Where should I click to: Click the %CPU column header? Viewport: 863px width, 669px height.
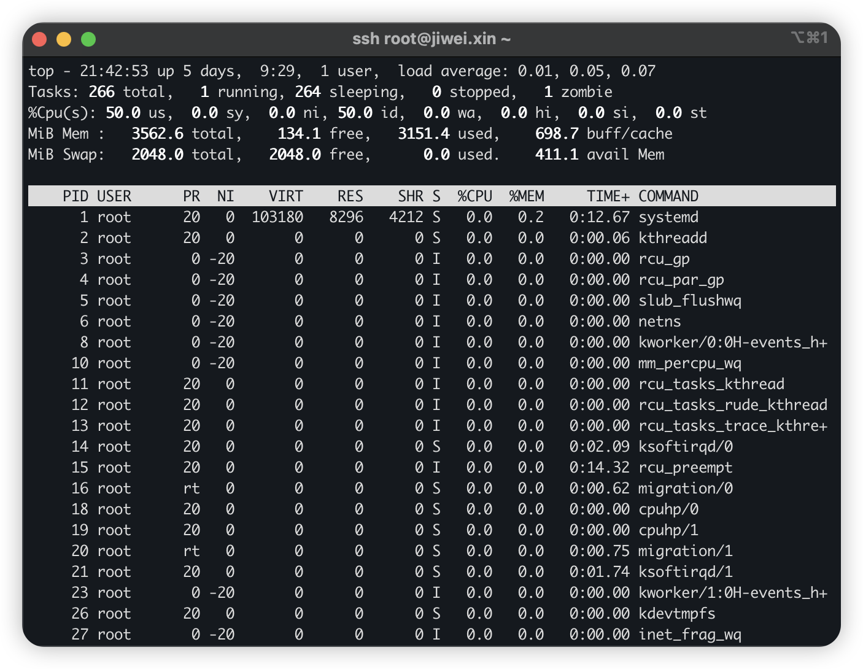click(474, 196)
